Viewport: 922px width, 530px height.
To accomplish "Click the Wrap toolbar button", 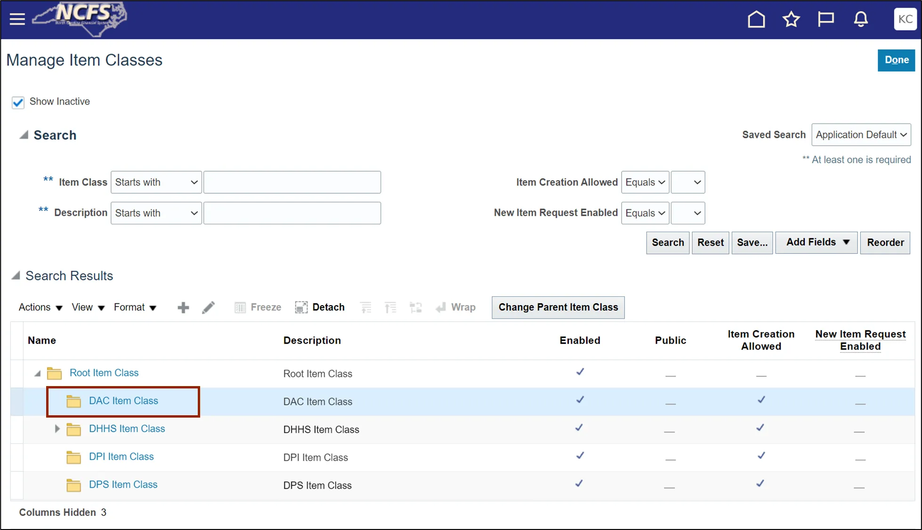I will coord(455,308).
